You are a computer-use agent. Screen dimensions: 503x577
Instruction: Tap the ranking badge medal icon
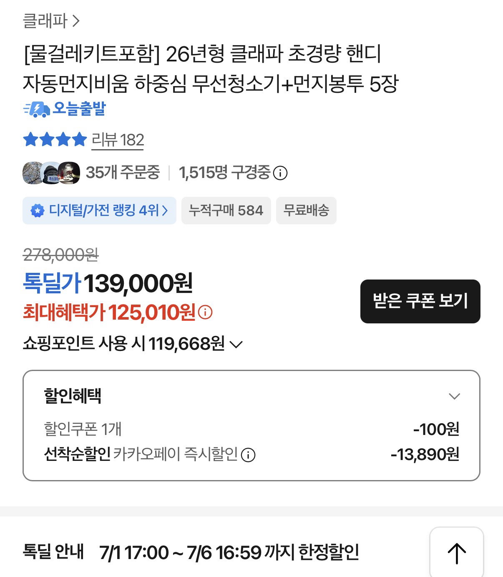[x=38, y=211]
